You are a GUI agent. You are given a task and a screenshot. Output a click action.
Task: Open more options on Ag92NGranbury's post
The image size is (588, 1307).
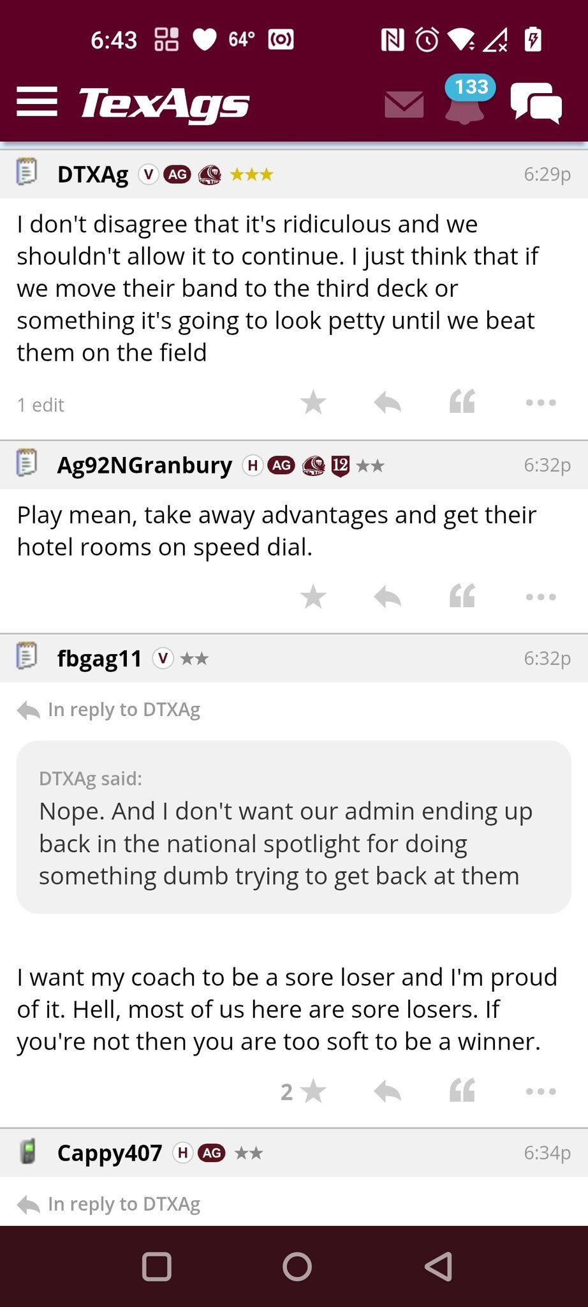541,597
